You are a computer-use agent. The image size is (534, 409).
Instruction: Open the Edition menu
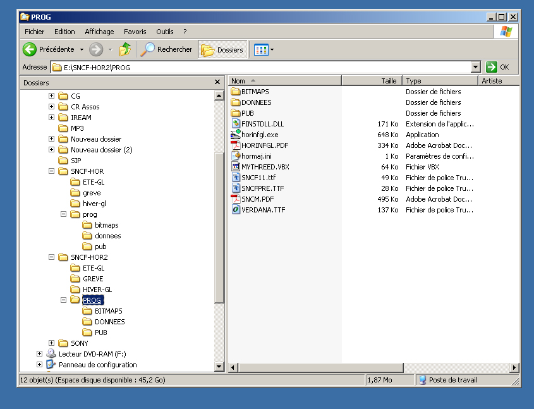coord(64,32)
